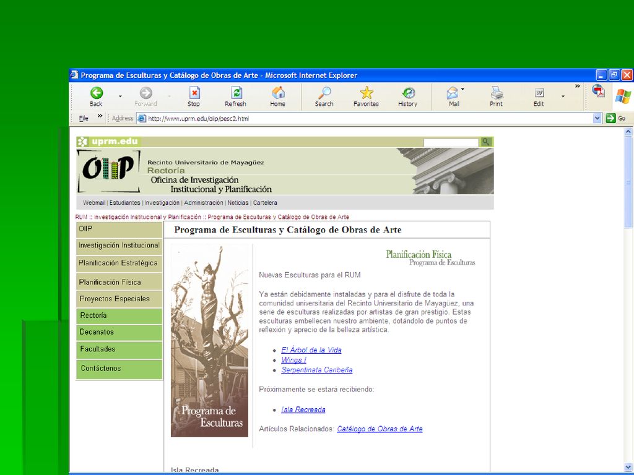Print the page with the Print icon
Image resolution: width=634 pixels, height=475 pixels.
pyautogui.click(x=497, y=93)
